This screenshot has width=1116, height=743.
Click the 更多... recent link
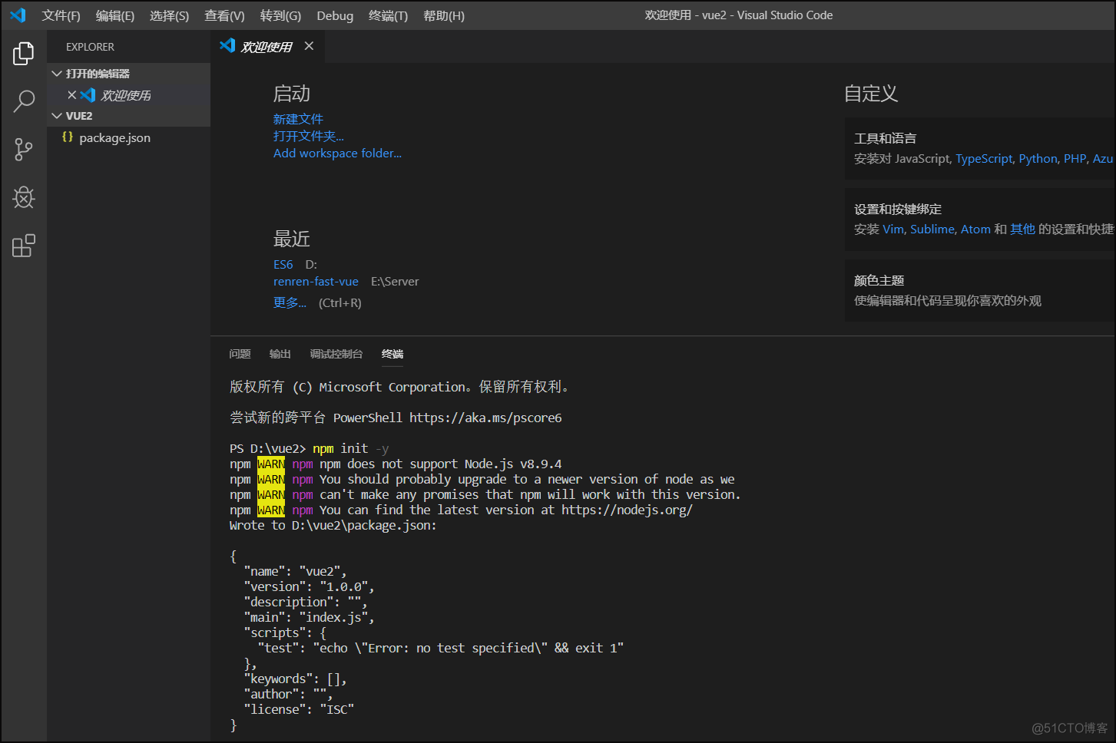pos(290,302)
